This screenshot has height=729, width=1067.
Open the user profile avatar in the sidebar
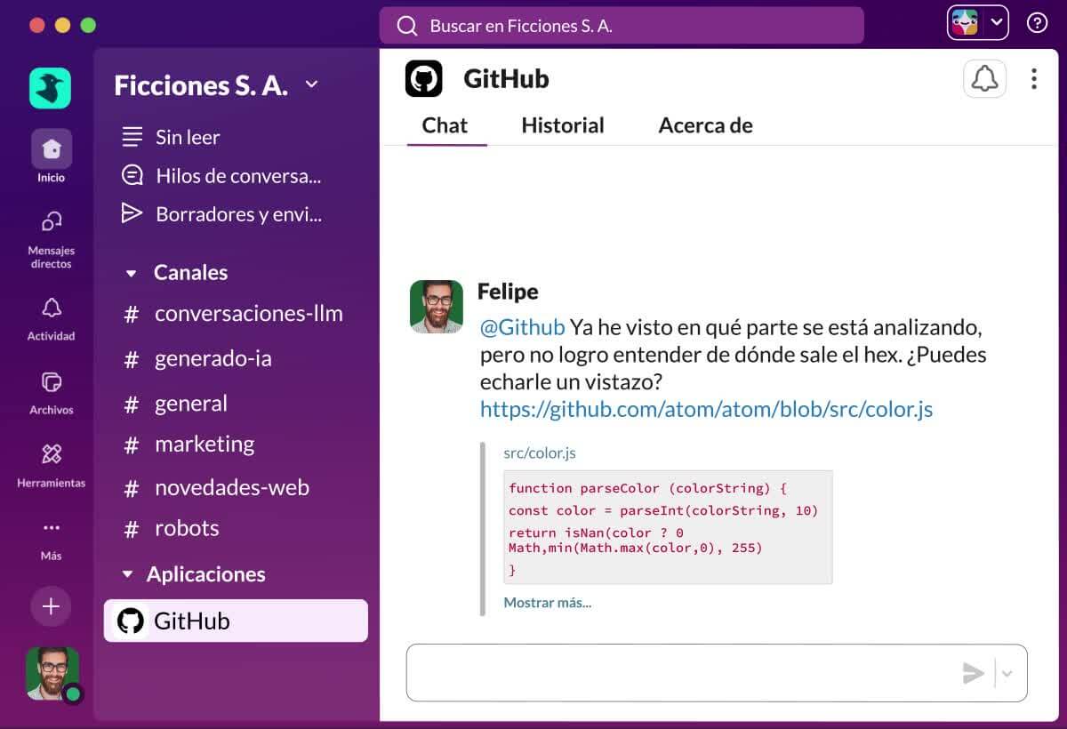(x=52, y=674)
